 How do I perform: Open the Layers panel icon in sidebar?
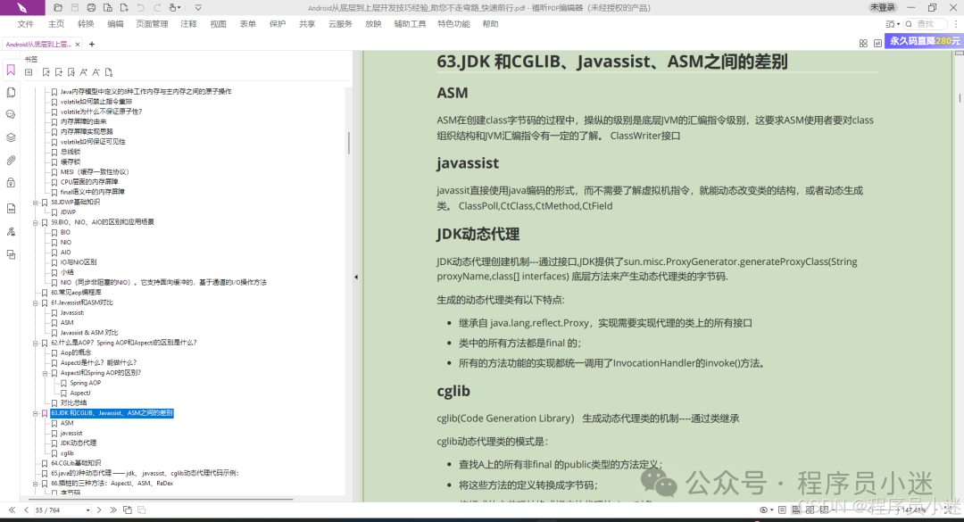(11, 137)
